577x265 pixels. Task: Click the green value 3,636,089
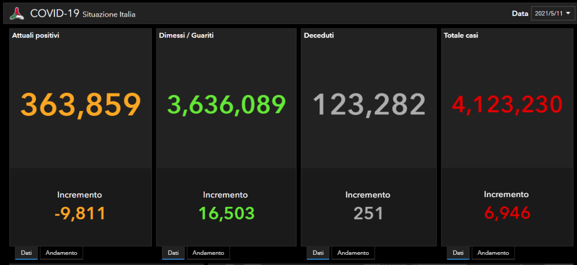(227, 105)
